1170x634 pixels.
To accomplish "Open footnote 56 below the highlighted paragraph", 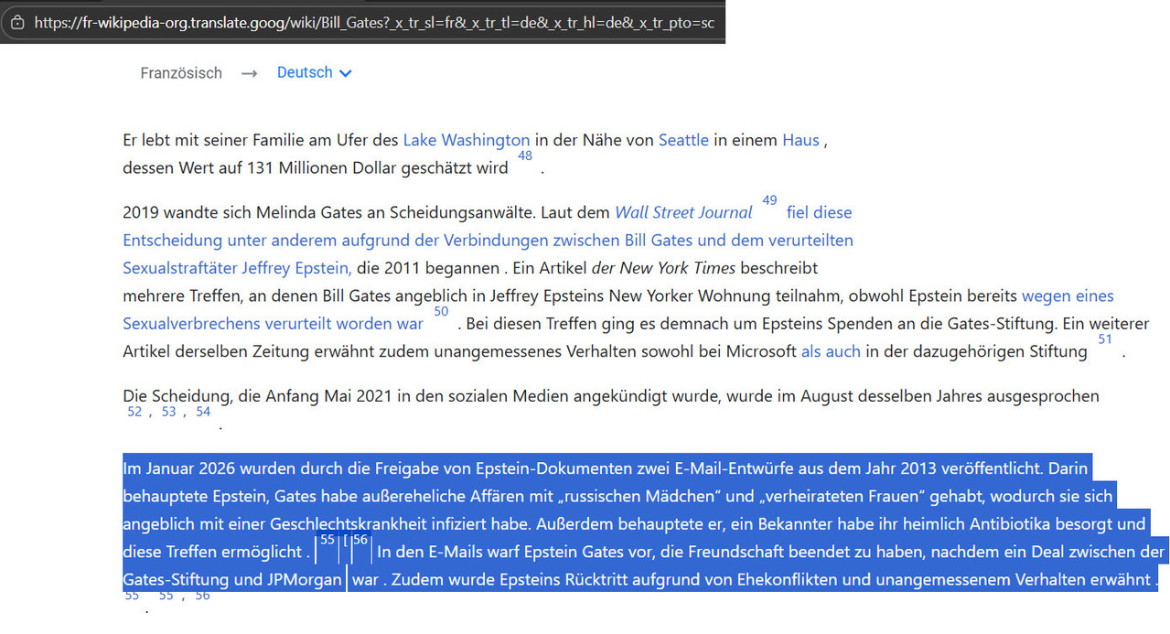I will (x=202, y=596).
